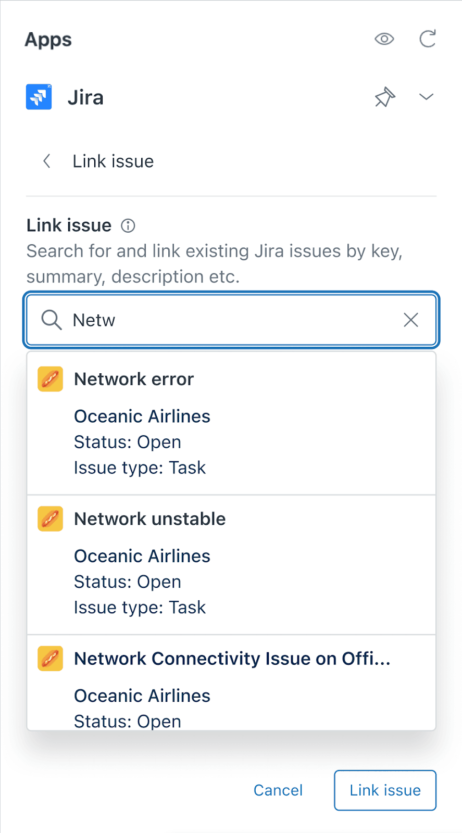
Task: Clear the search text with the X icon
Action: pyautogui.click(x=411, y=320)
